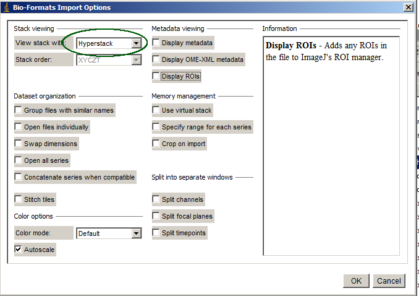Toggle Crop on import checkbox
The width and height of the screenshot is (419, 296).
(x=156, y=144)
